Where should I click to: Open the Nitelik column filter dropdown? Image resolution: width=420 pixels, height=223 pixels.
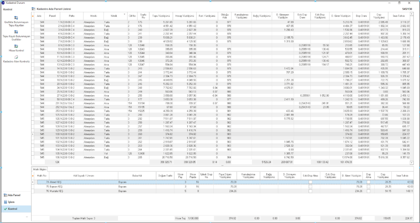tap(124, 14)
